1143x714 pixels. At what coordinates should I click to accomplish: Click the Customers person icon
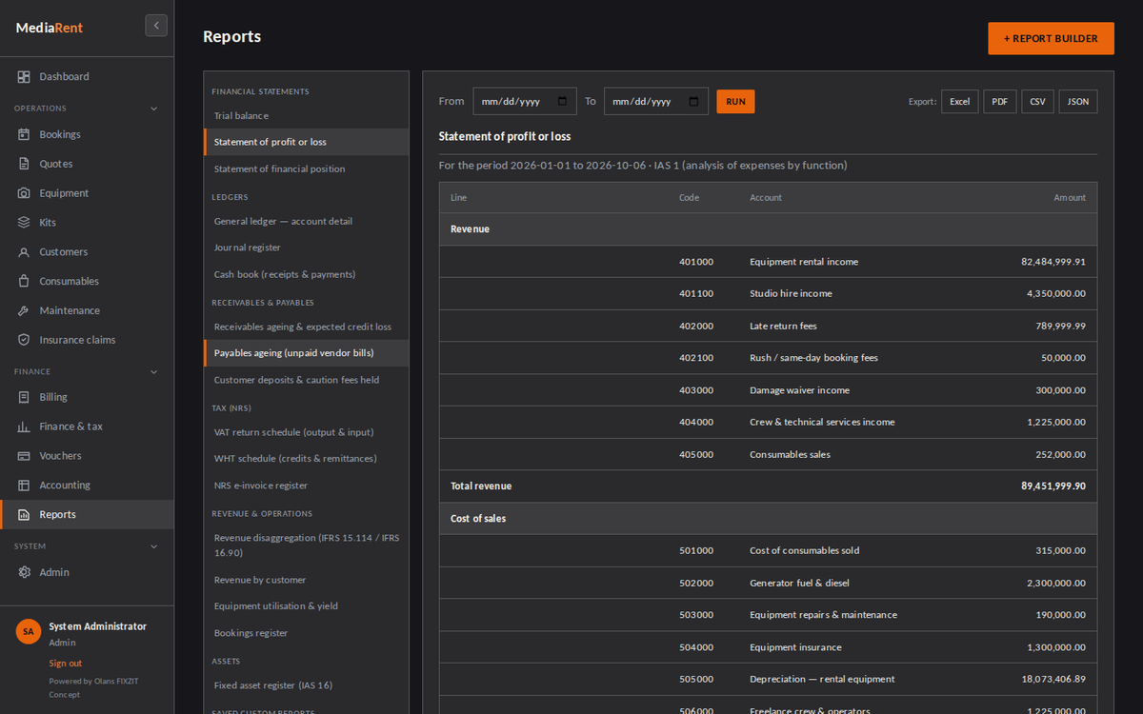tap(24, 252)
